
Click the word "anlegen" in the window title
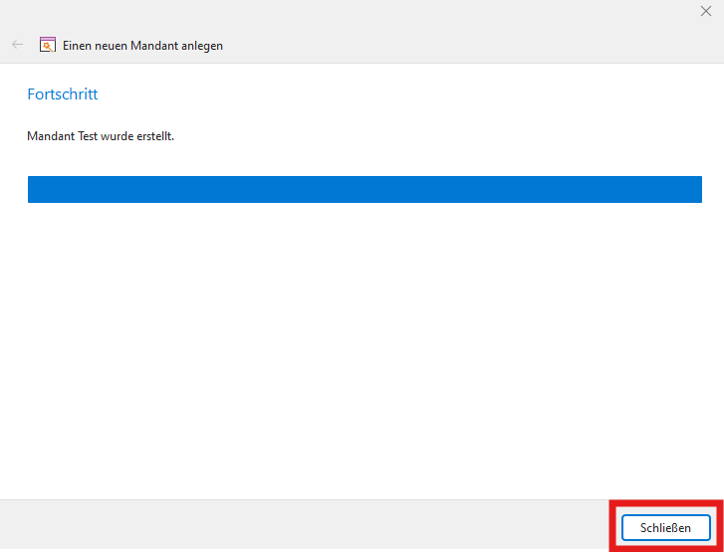[203, 46]
